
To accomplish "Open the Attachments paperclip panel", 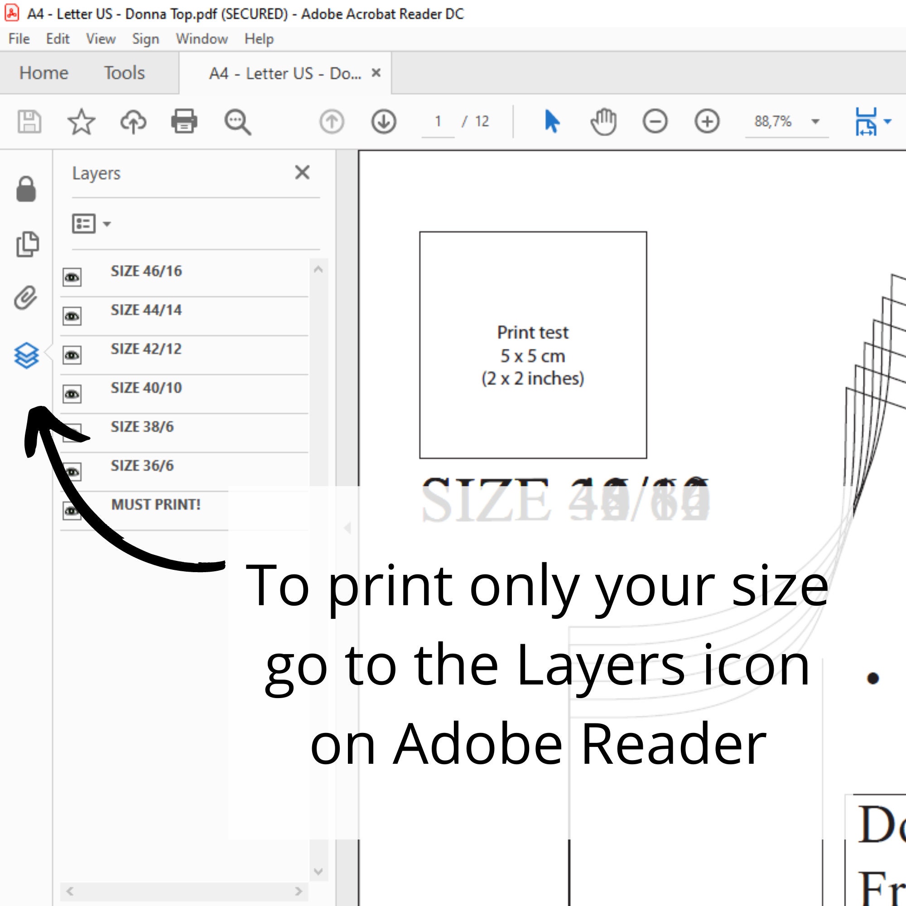I will pos(25,298).
